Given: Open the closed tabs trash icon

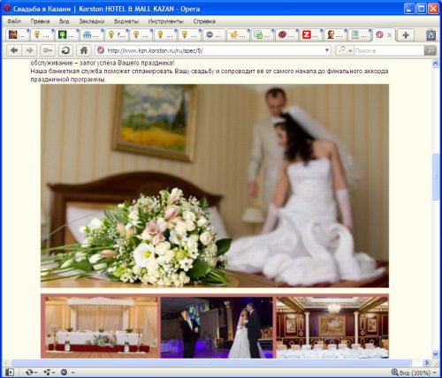Looking at the screenshot, I should 431,34.
